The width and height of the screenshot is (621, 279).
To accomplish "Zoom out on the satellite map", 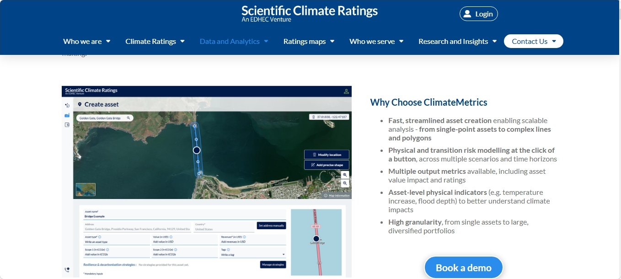I will 345,183.
